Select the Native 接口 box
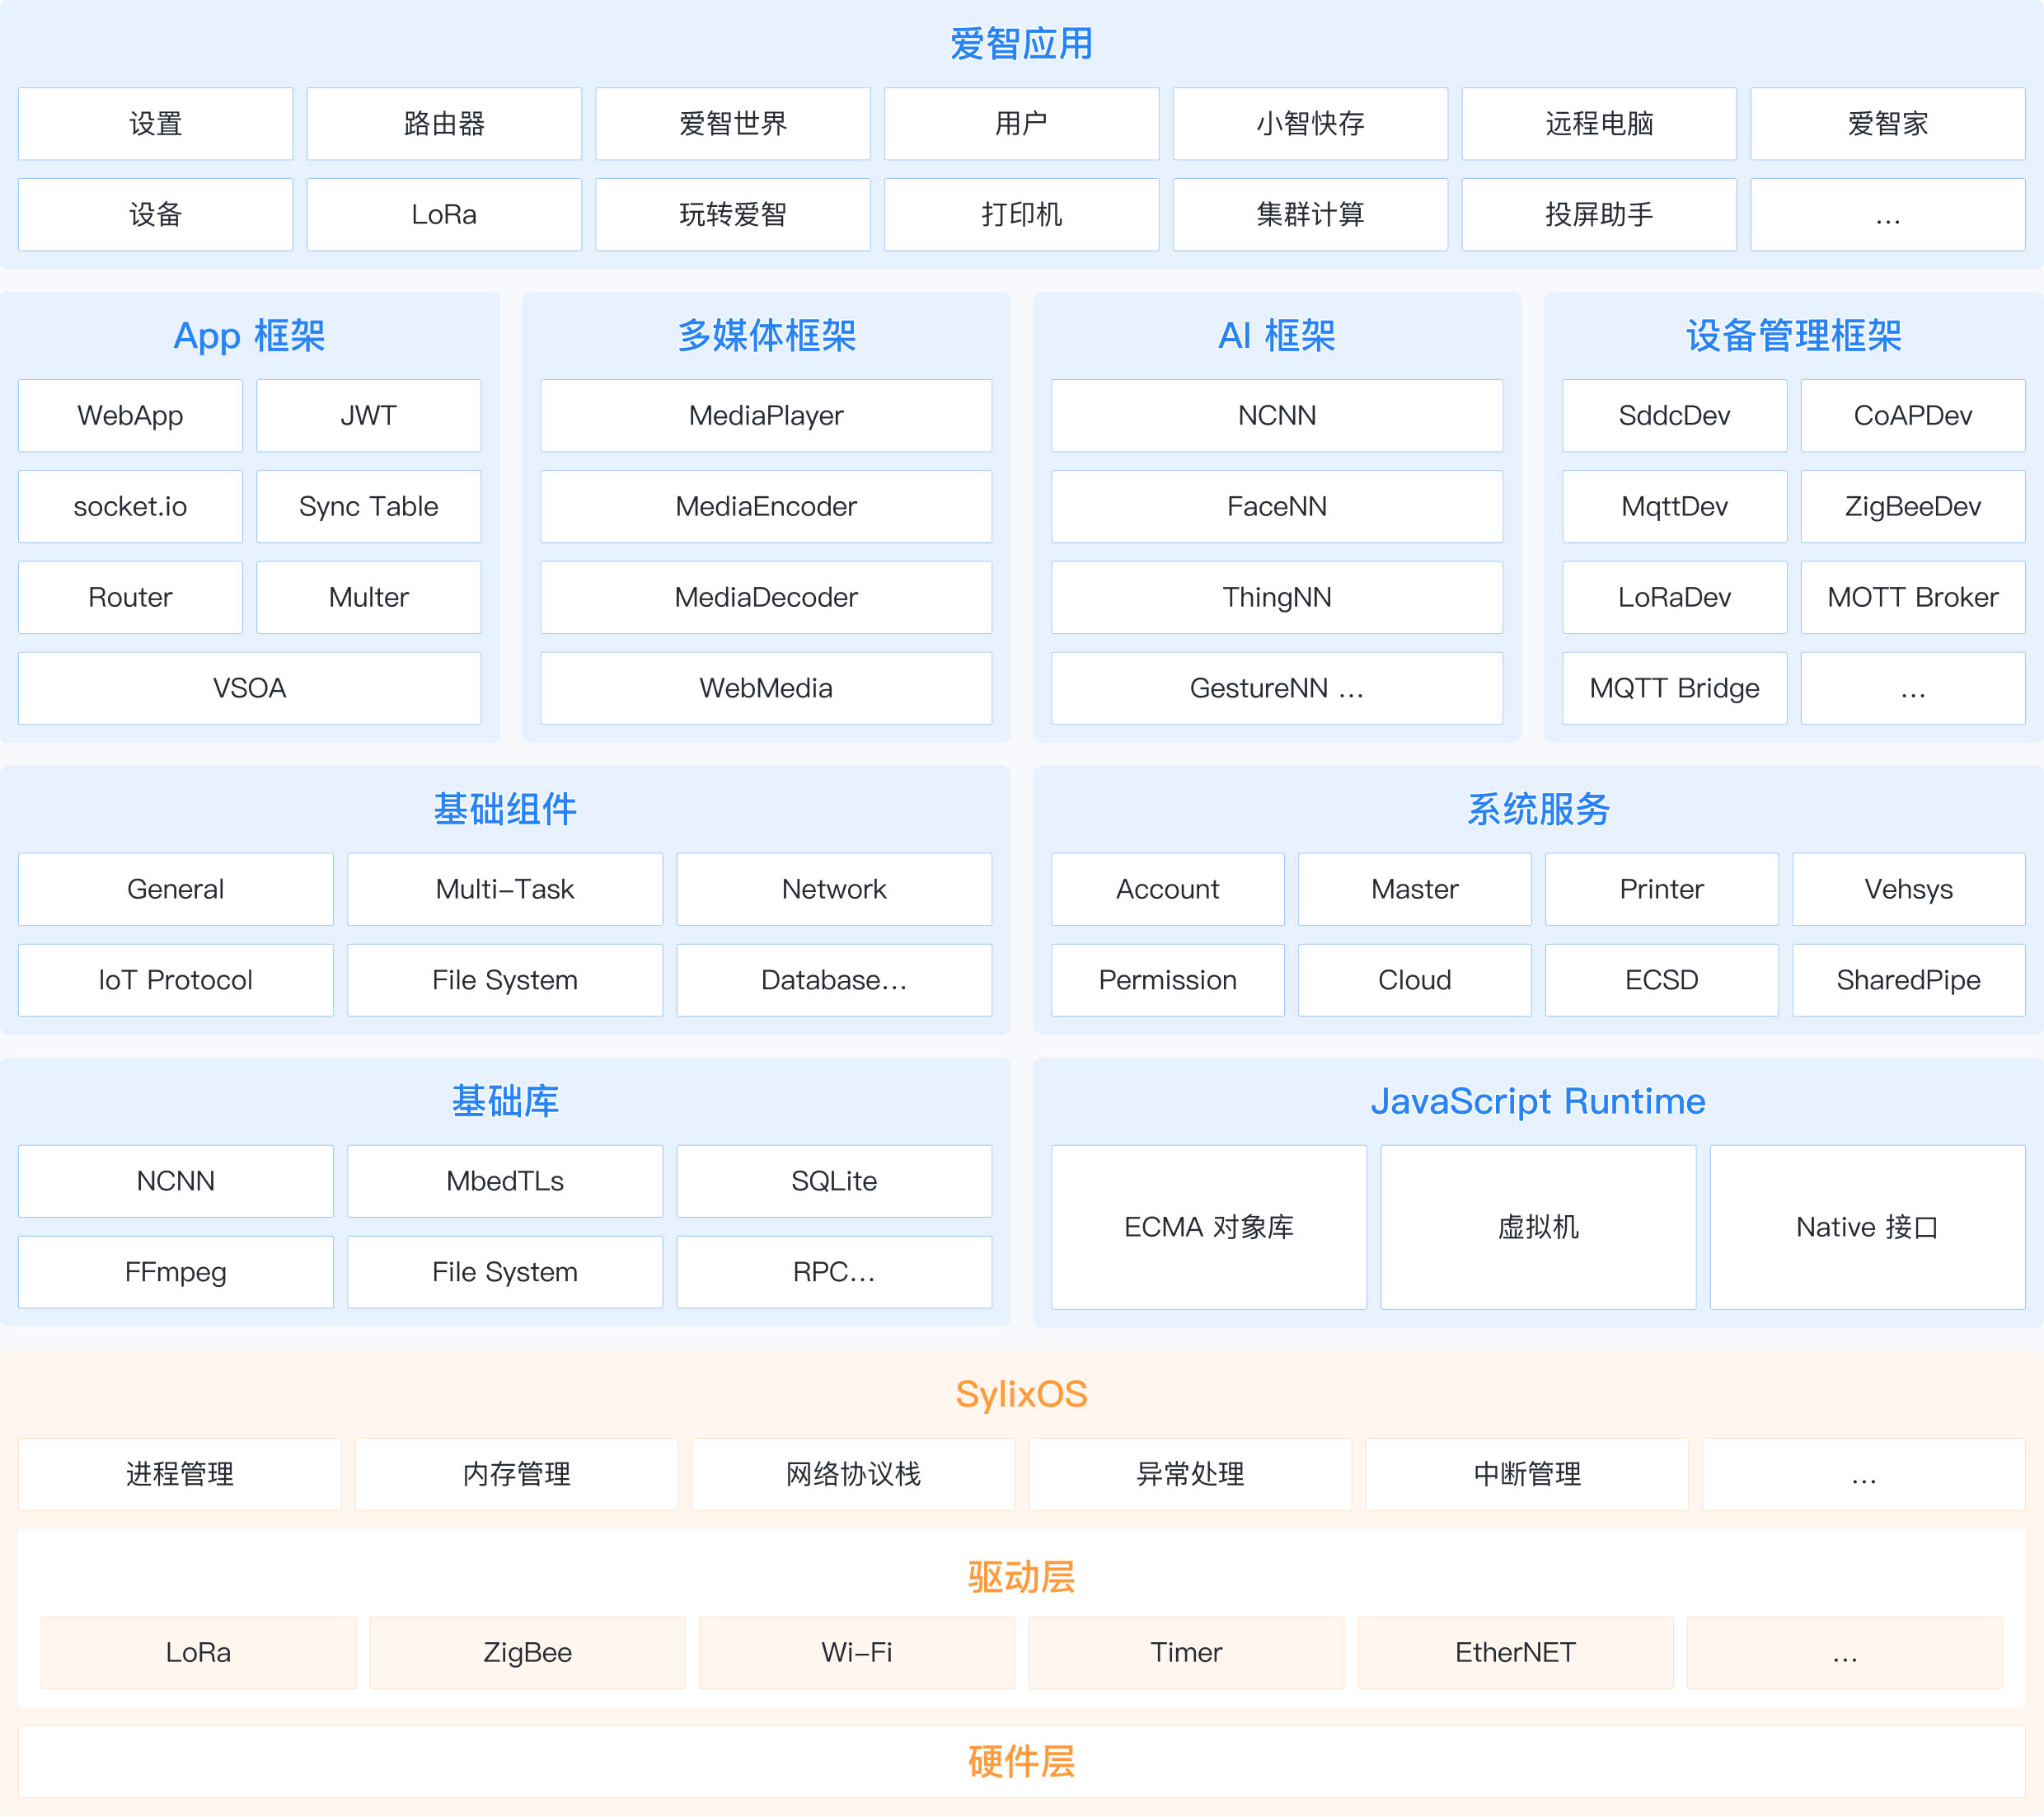The width and height of the screenshot is (2044, 1817). [x=1868, y=1228]
